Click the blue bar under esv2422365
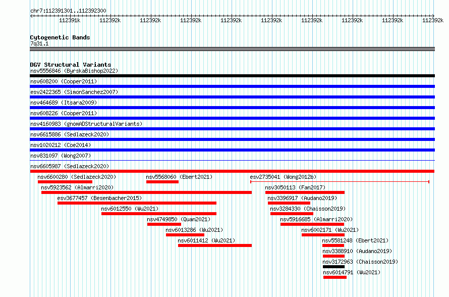449x297 pixels. pos(232,97)
